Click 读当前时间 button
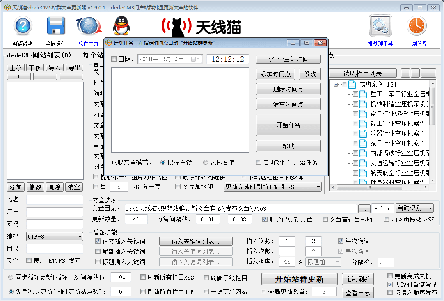The width and height of the screenshot is (444, 301). pos(288,59)
